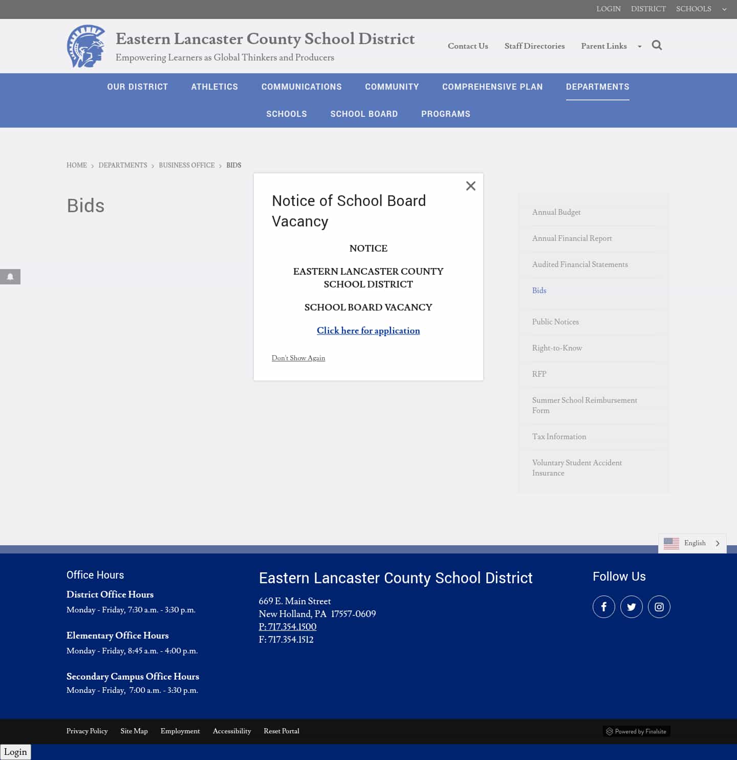The height and width of the screenshot is (760, 737).
Task: Click the Powered by Finalsite icon
Action: (x=610, y=731)
